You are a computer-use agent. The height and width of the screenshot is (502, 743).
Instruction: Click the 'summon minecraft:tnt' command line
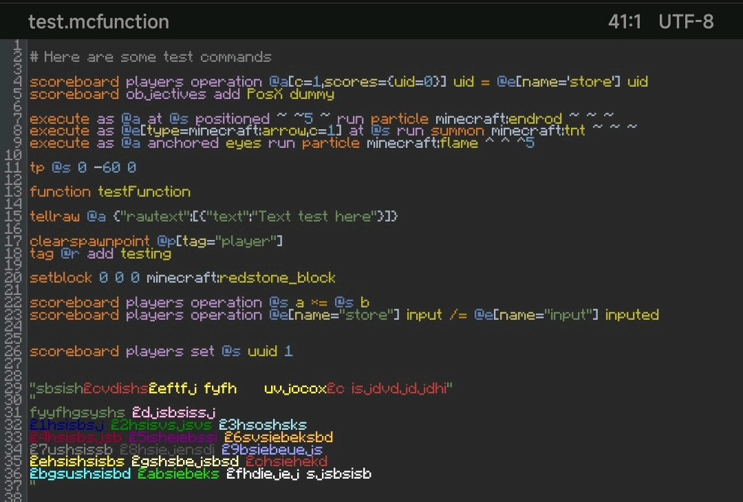click(x=333, y=131)
